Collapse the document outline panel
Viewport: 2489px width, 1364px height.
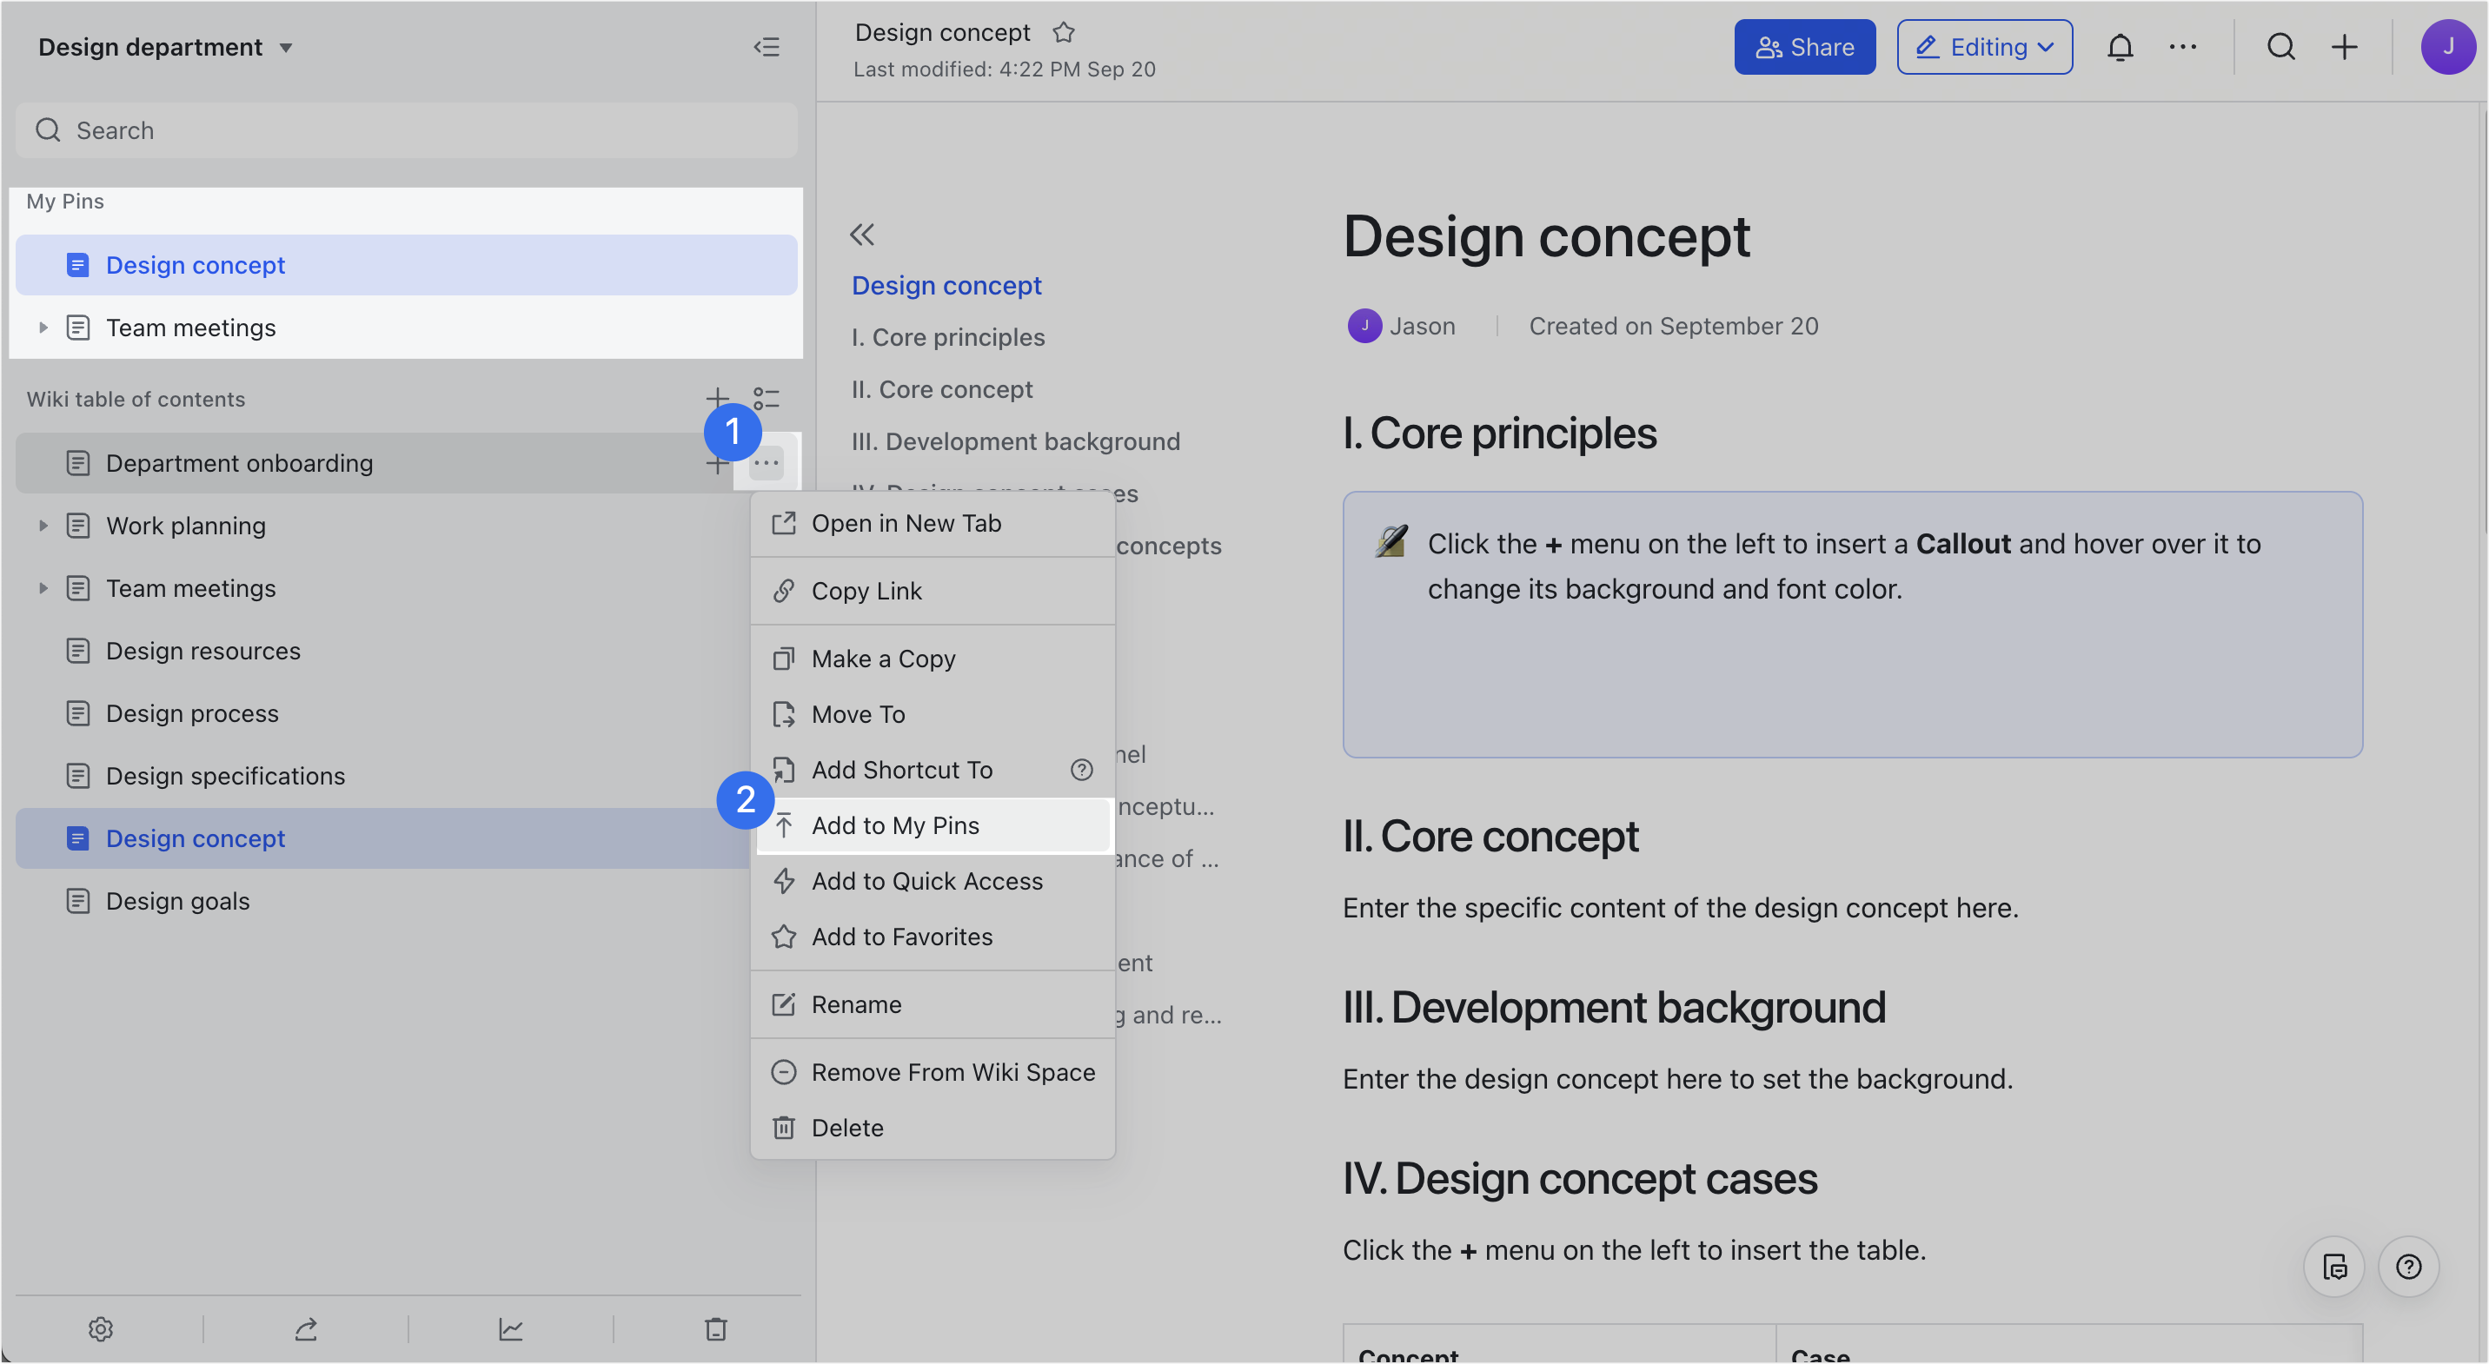pos(861,234)
